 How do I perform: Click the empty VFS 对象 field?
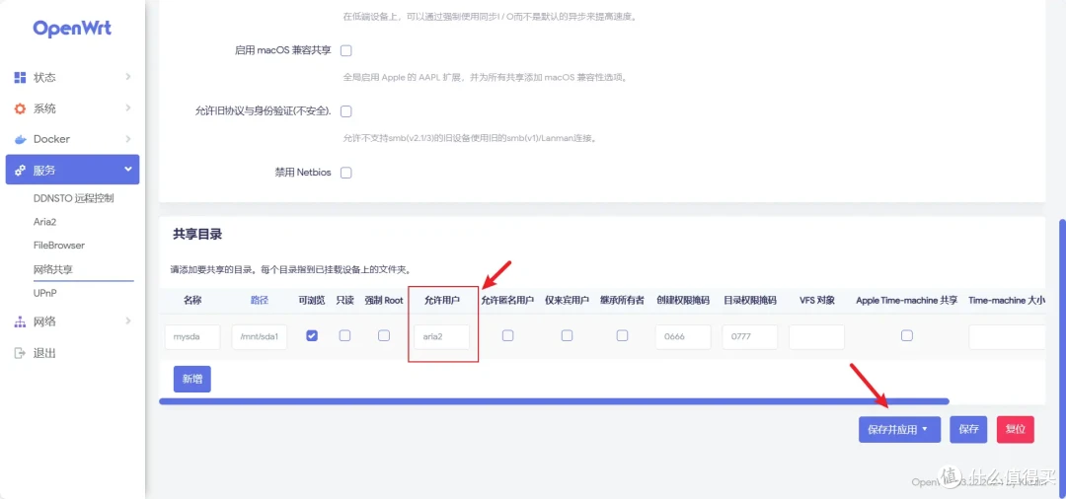tap(816, 336)
